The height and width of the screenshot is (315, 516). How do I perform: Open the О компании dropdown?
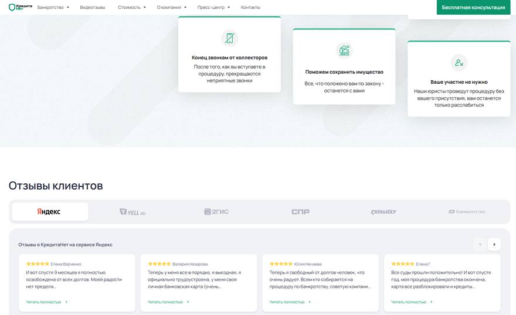click(171, 8)
